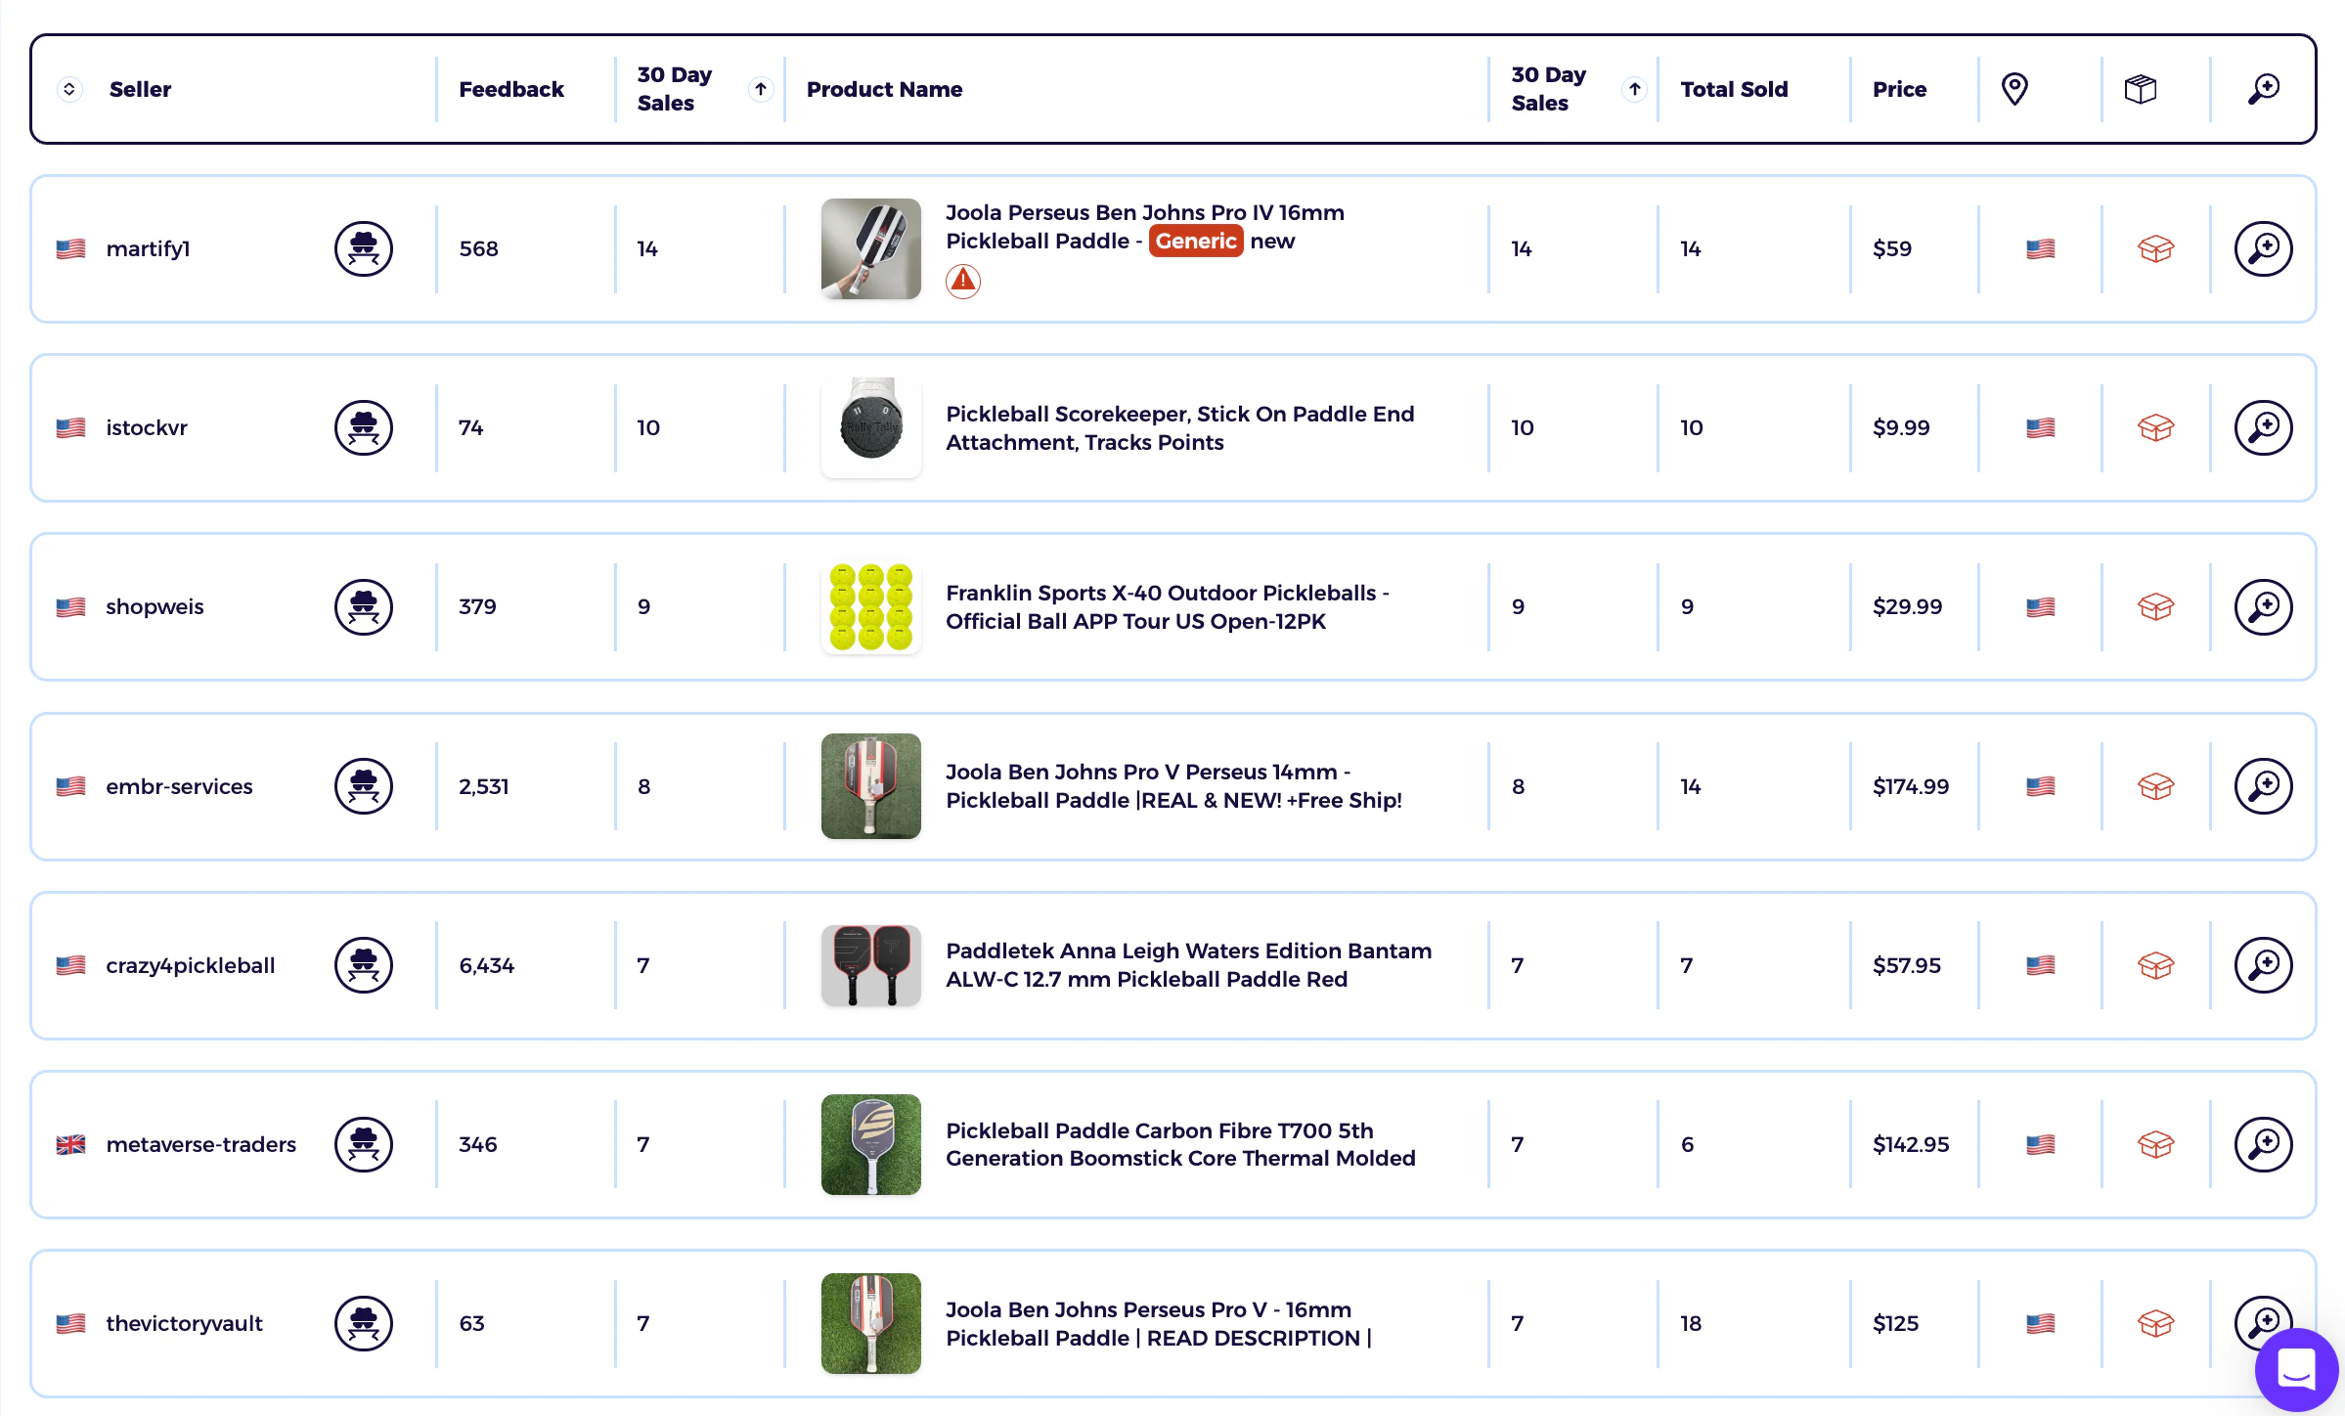Click the spy icon for embr-services

364,786
